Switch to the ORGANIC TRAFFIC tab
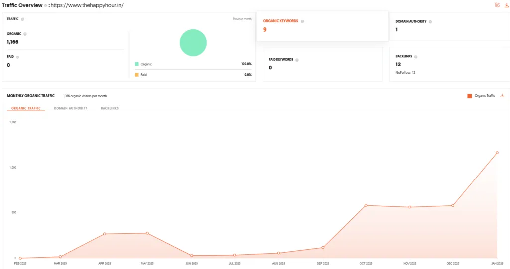The width and height of the screenshot is (510, 269). pyautogui.click(x=26, y=108)
